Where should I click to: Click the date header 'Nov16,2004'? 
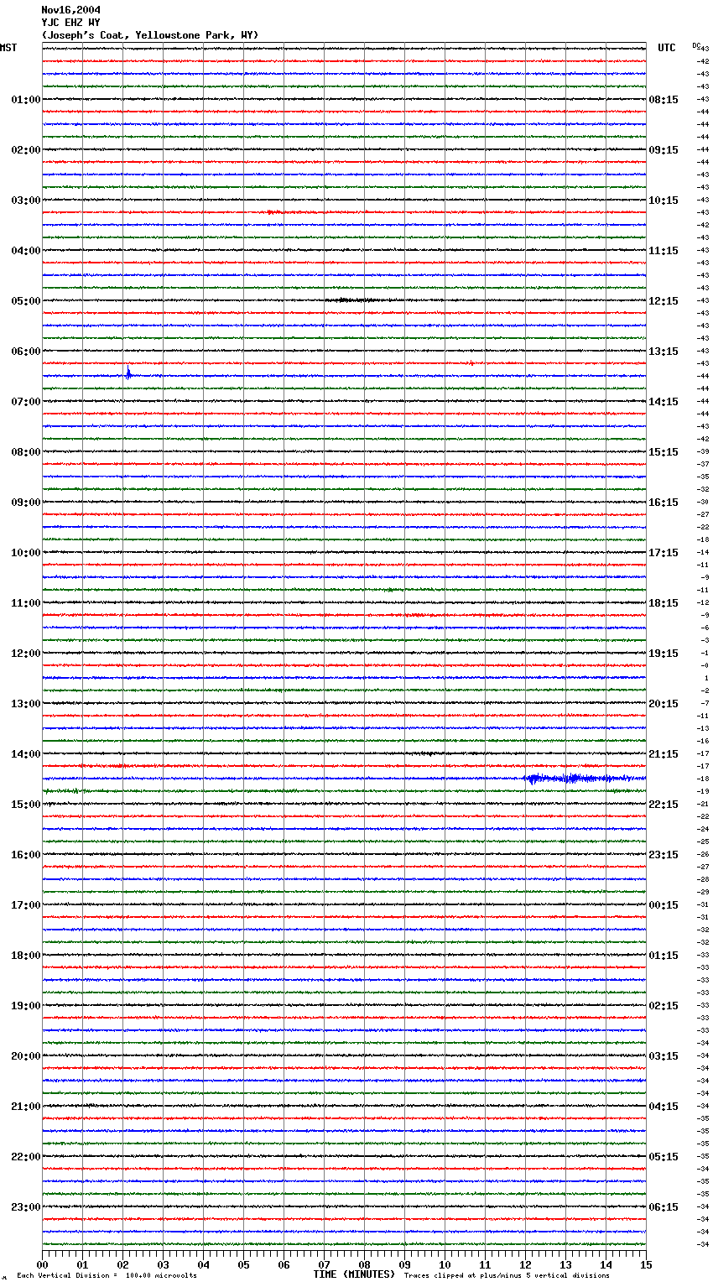click(70, 10)
